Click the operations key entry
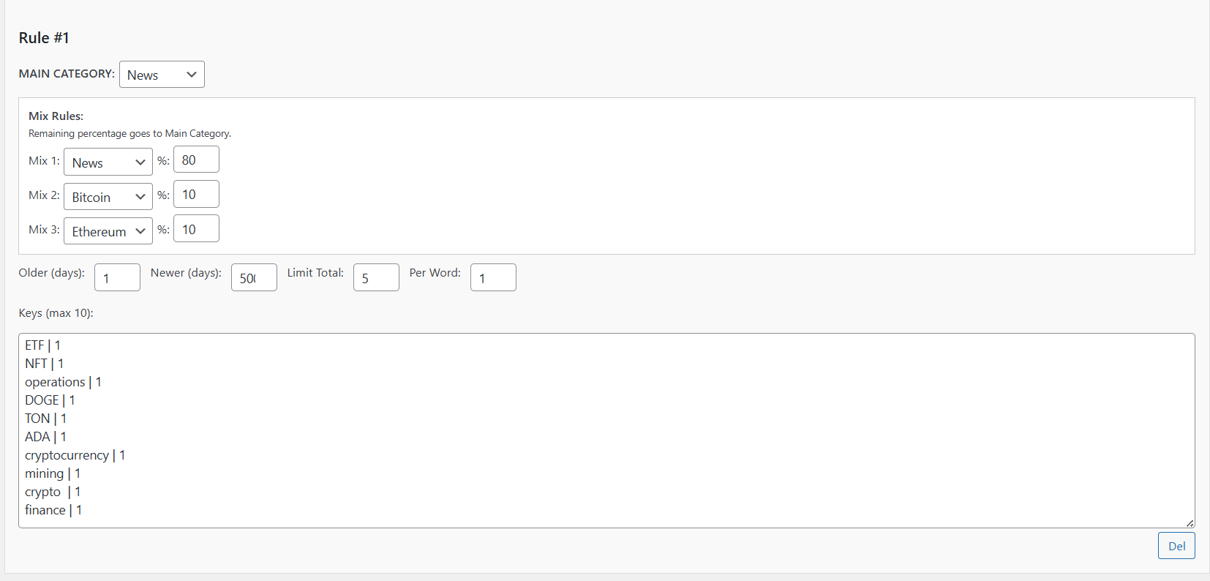1210x581 pixels. click(63, 382)
